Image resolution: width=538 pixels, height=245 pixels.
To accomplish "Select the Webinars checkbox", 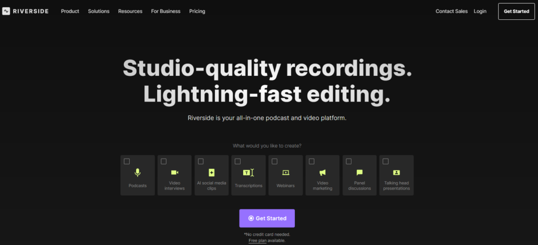I will 274,161.
